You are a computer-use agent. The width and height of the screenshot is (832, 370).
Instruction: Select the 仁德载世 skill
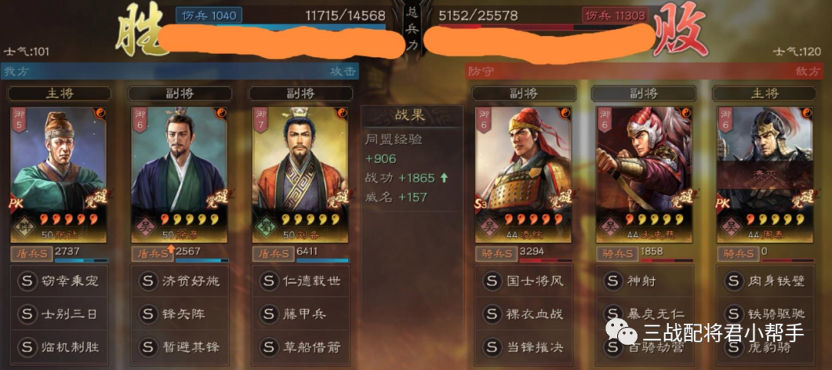(300, 281)
